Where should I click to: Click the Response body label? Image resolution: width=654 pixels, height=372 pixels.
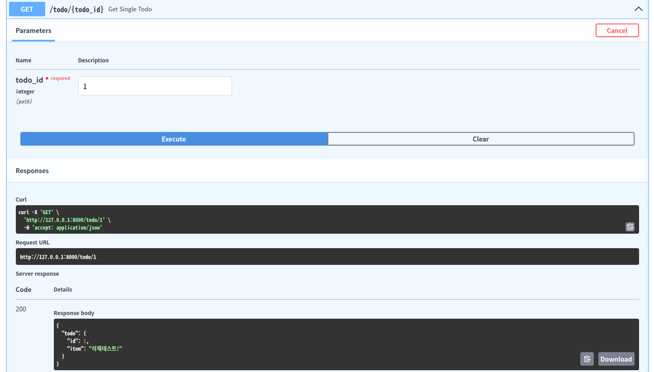point(74,313)
